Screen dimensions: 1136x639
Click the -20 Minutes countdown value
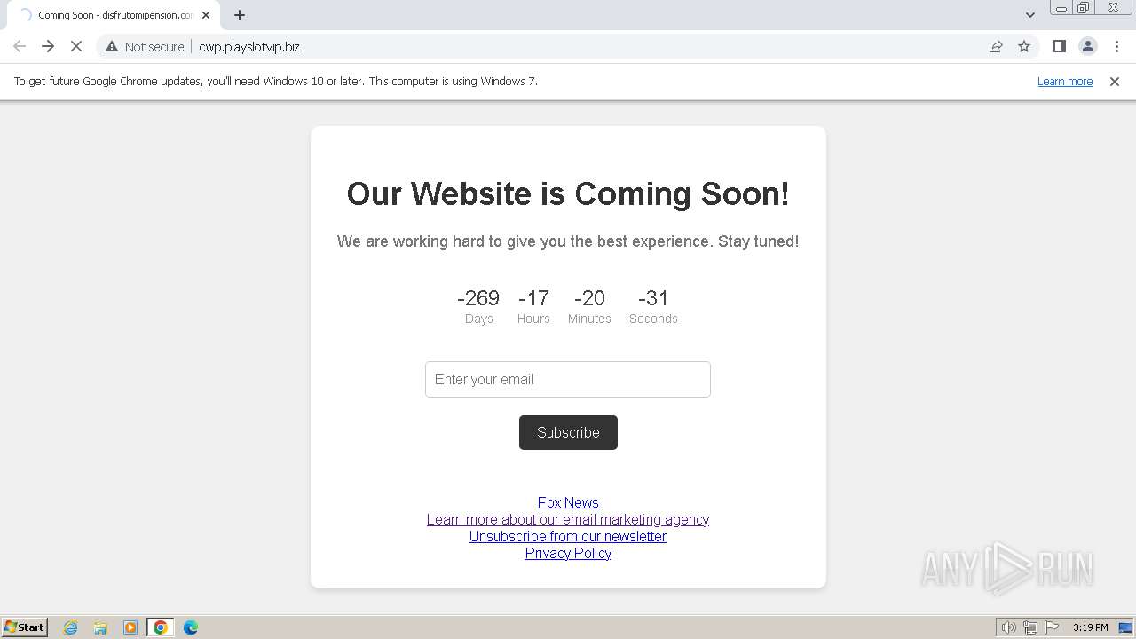[x=589, y=298]
